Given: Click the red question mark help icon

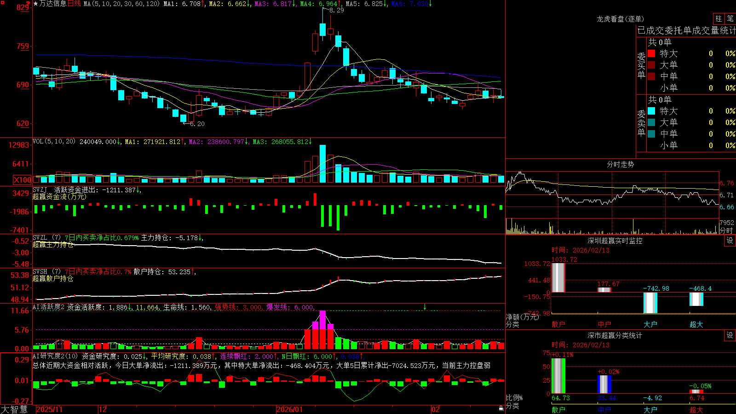Looking at the screenshot, I should click(x=28, y=4).
